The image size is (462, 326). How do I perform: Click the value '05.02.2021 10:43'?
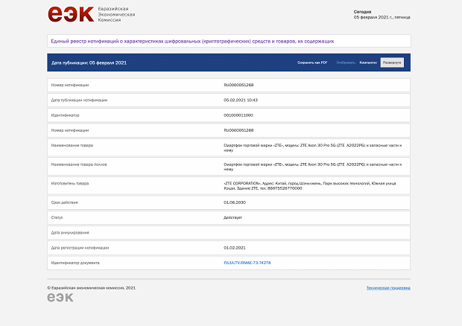tap(241, 100)
